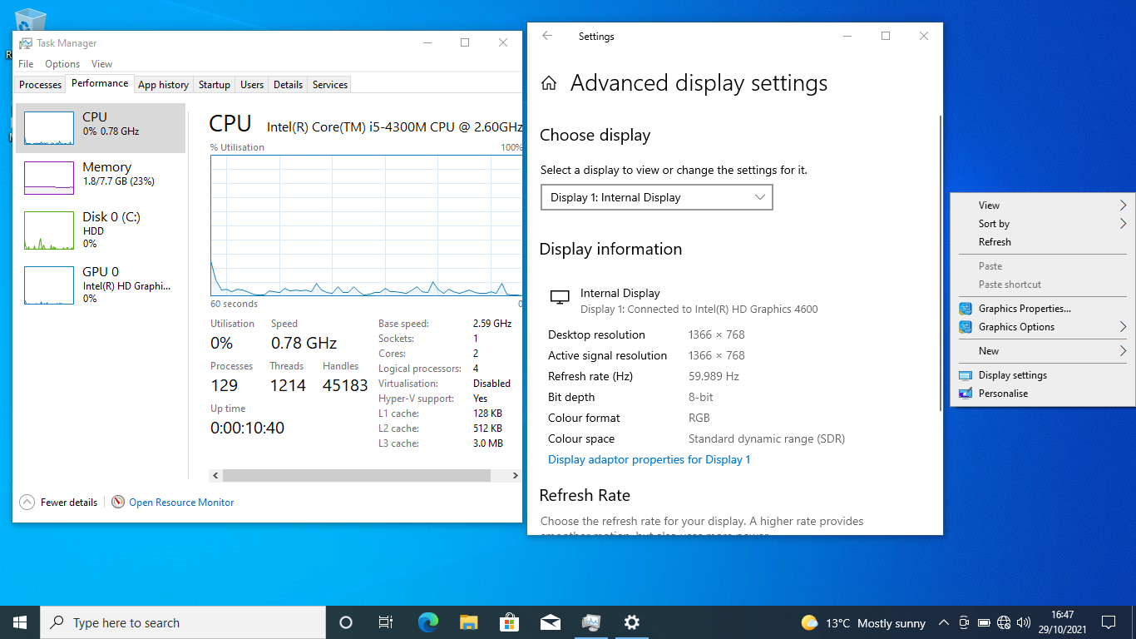Viewport: 1136px width, 639px height.
Task: Click the "Desktop resolution" value 1366 × 768
Action: (x=717, y=334)
